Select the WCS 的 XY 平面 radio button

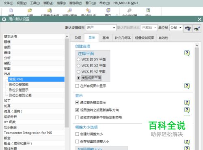(78, 60)
